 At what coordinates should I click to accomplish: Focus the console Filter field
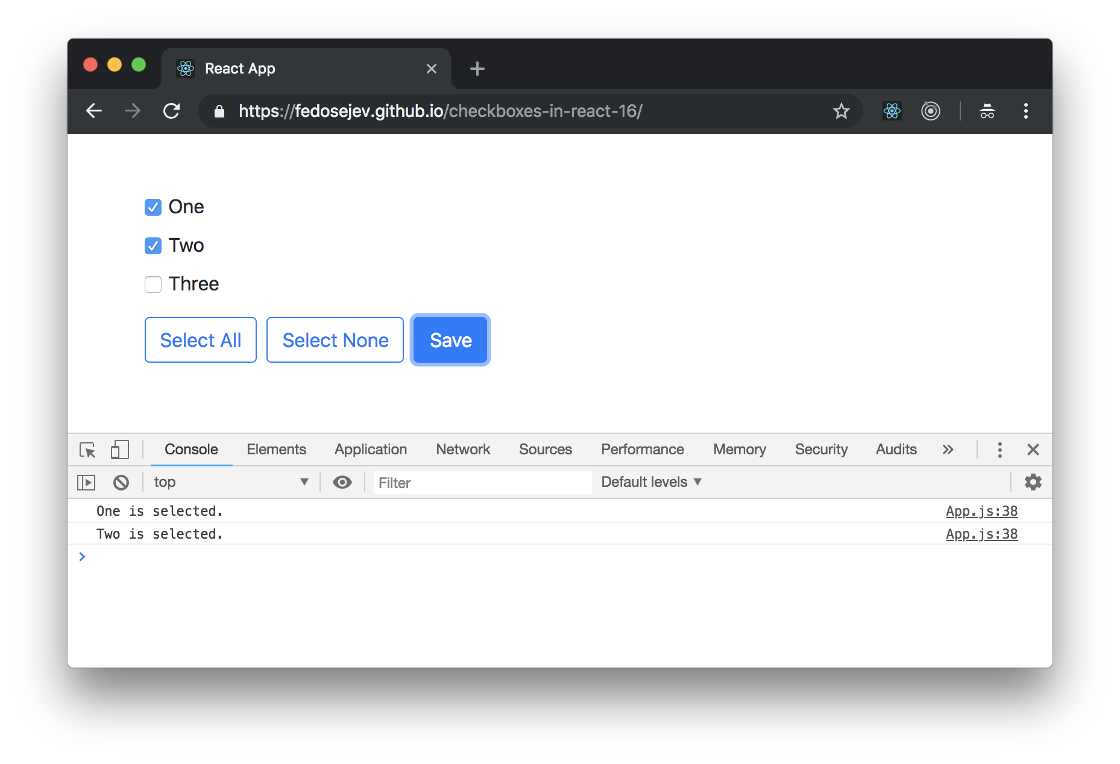coord(482,483)
